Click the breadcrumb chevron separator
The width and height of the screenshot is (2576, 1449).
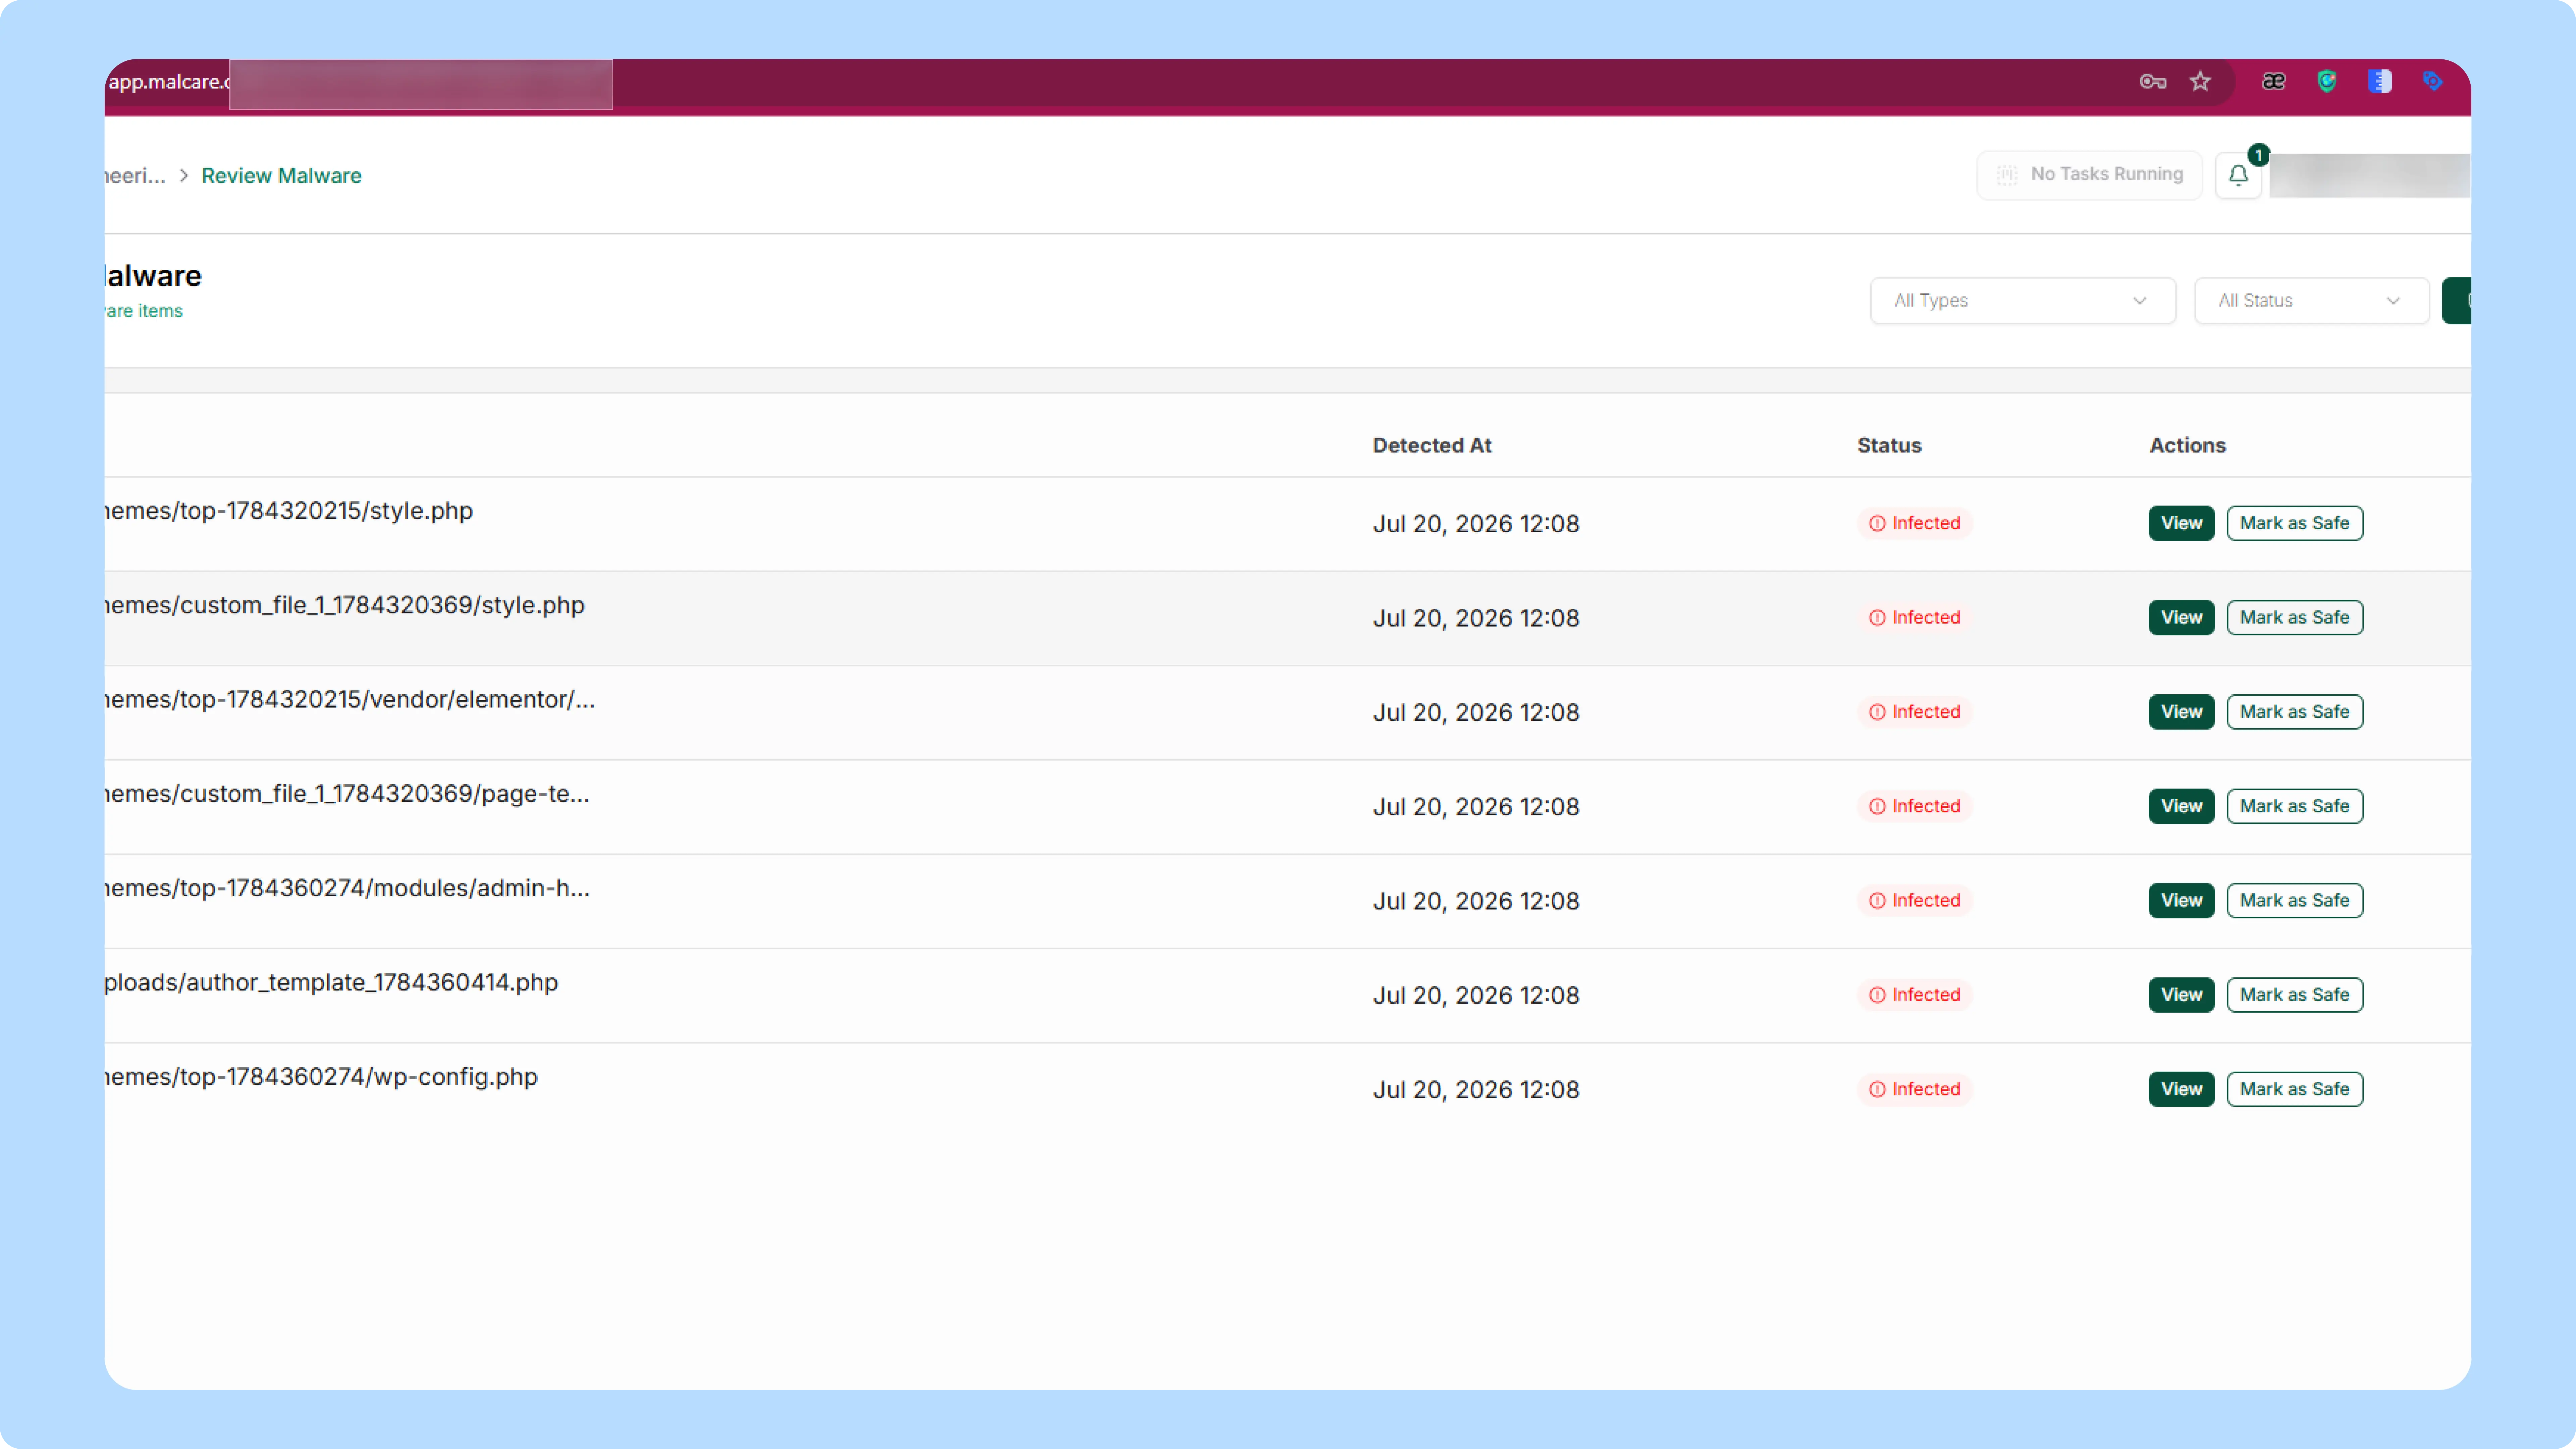[184, 176]
